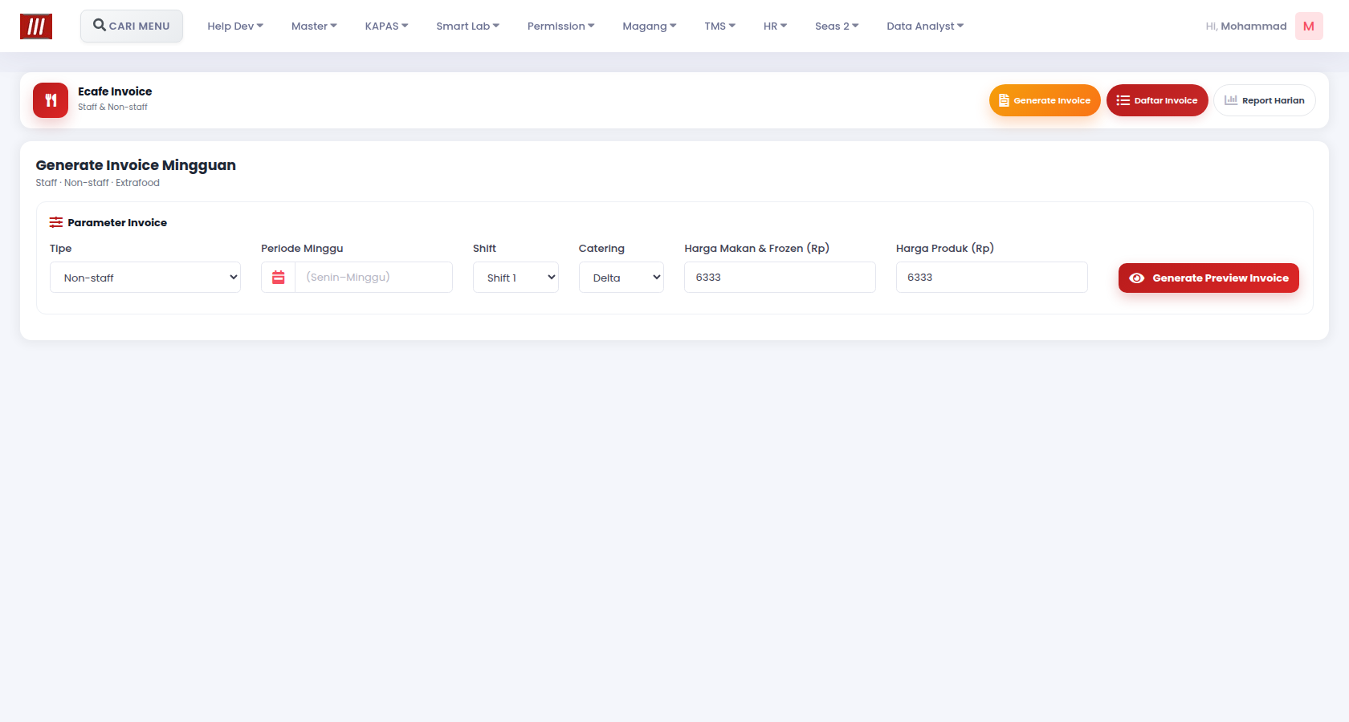
Task: Expand the Magang dropdown menu
Action: pos(649,26)
